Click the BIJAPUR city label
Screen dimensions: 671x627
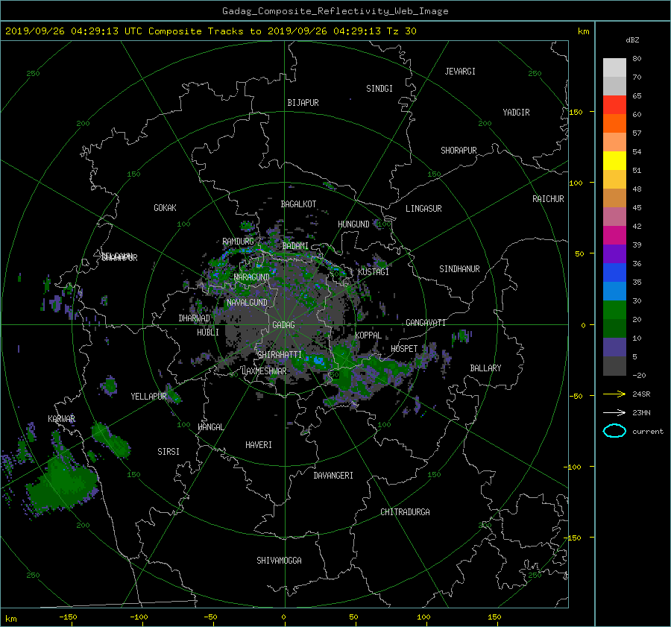[303, 103]
